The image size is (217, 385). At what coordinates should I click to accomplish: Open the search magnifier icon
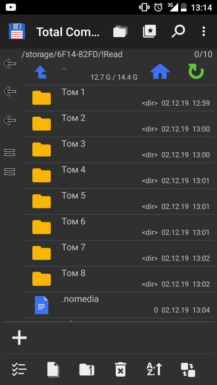point(178,31)
